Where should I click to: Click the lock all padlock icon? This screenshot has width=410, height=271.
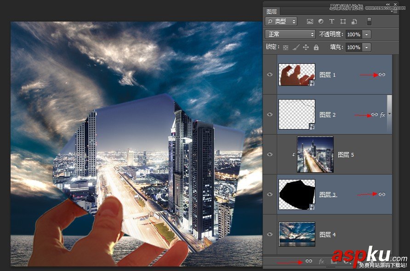(x=316, y=48)
